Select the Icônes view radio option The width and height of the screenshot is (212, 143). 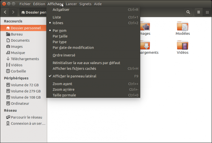click(x=58, y=23)
